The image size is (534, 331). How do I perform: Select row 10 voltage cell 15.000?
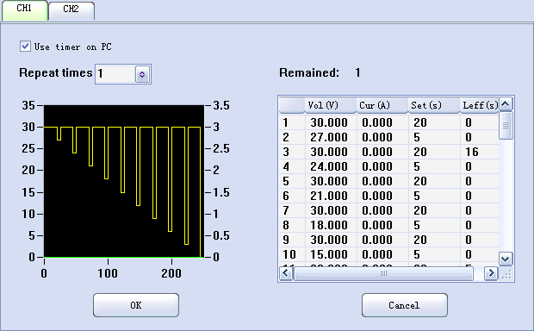331,254
